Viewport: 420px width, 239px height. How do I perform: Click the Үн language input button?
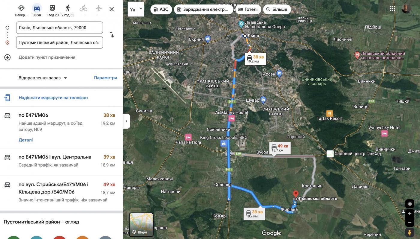click(x=132, y=9)
